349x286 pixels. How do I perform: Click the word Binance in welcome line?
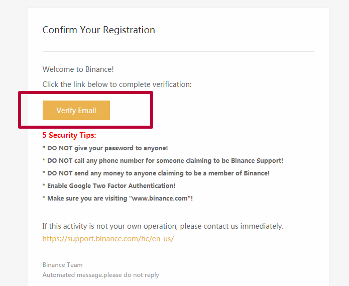point(99,69)
